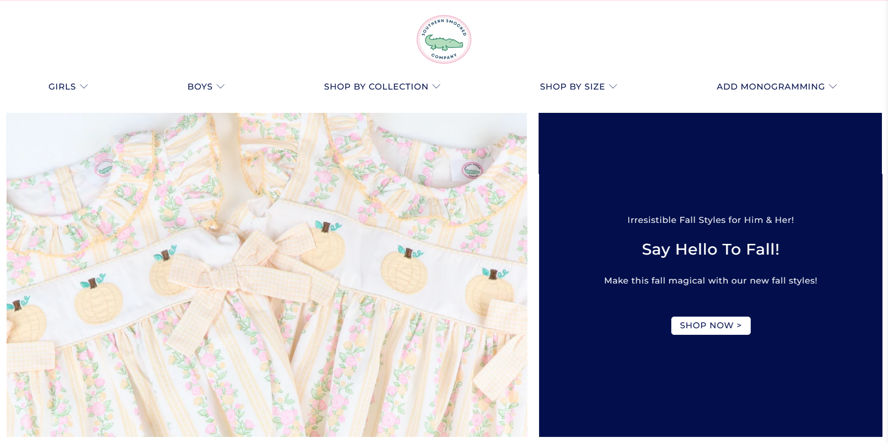Click the alligator label on the left dress collar
888x443 pixels.
tap(104, 169)
